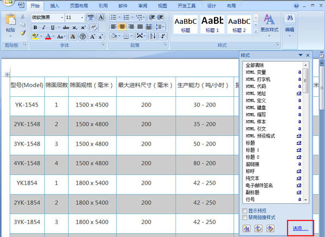
Task: Tick the 禁用链接样式 checkbox
Action: [245, 217]
